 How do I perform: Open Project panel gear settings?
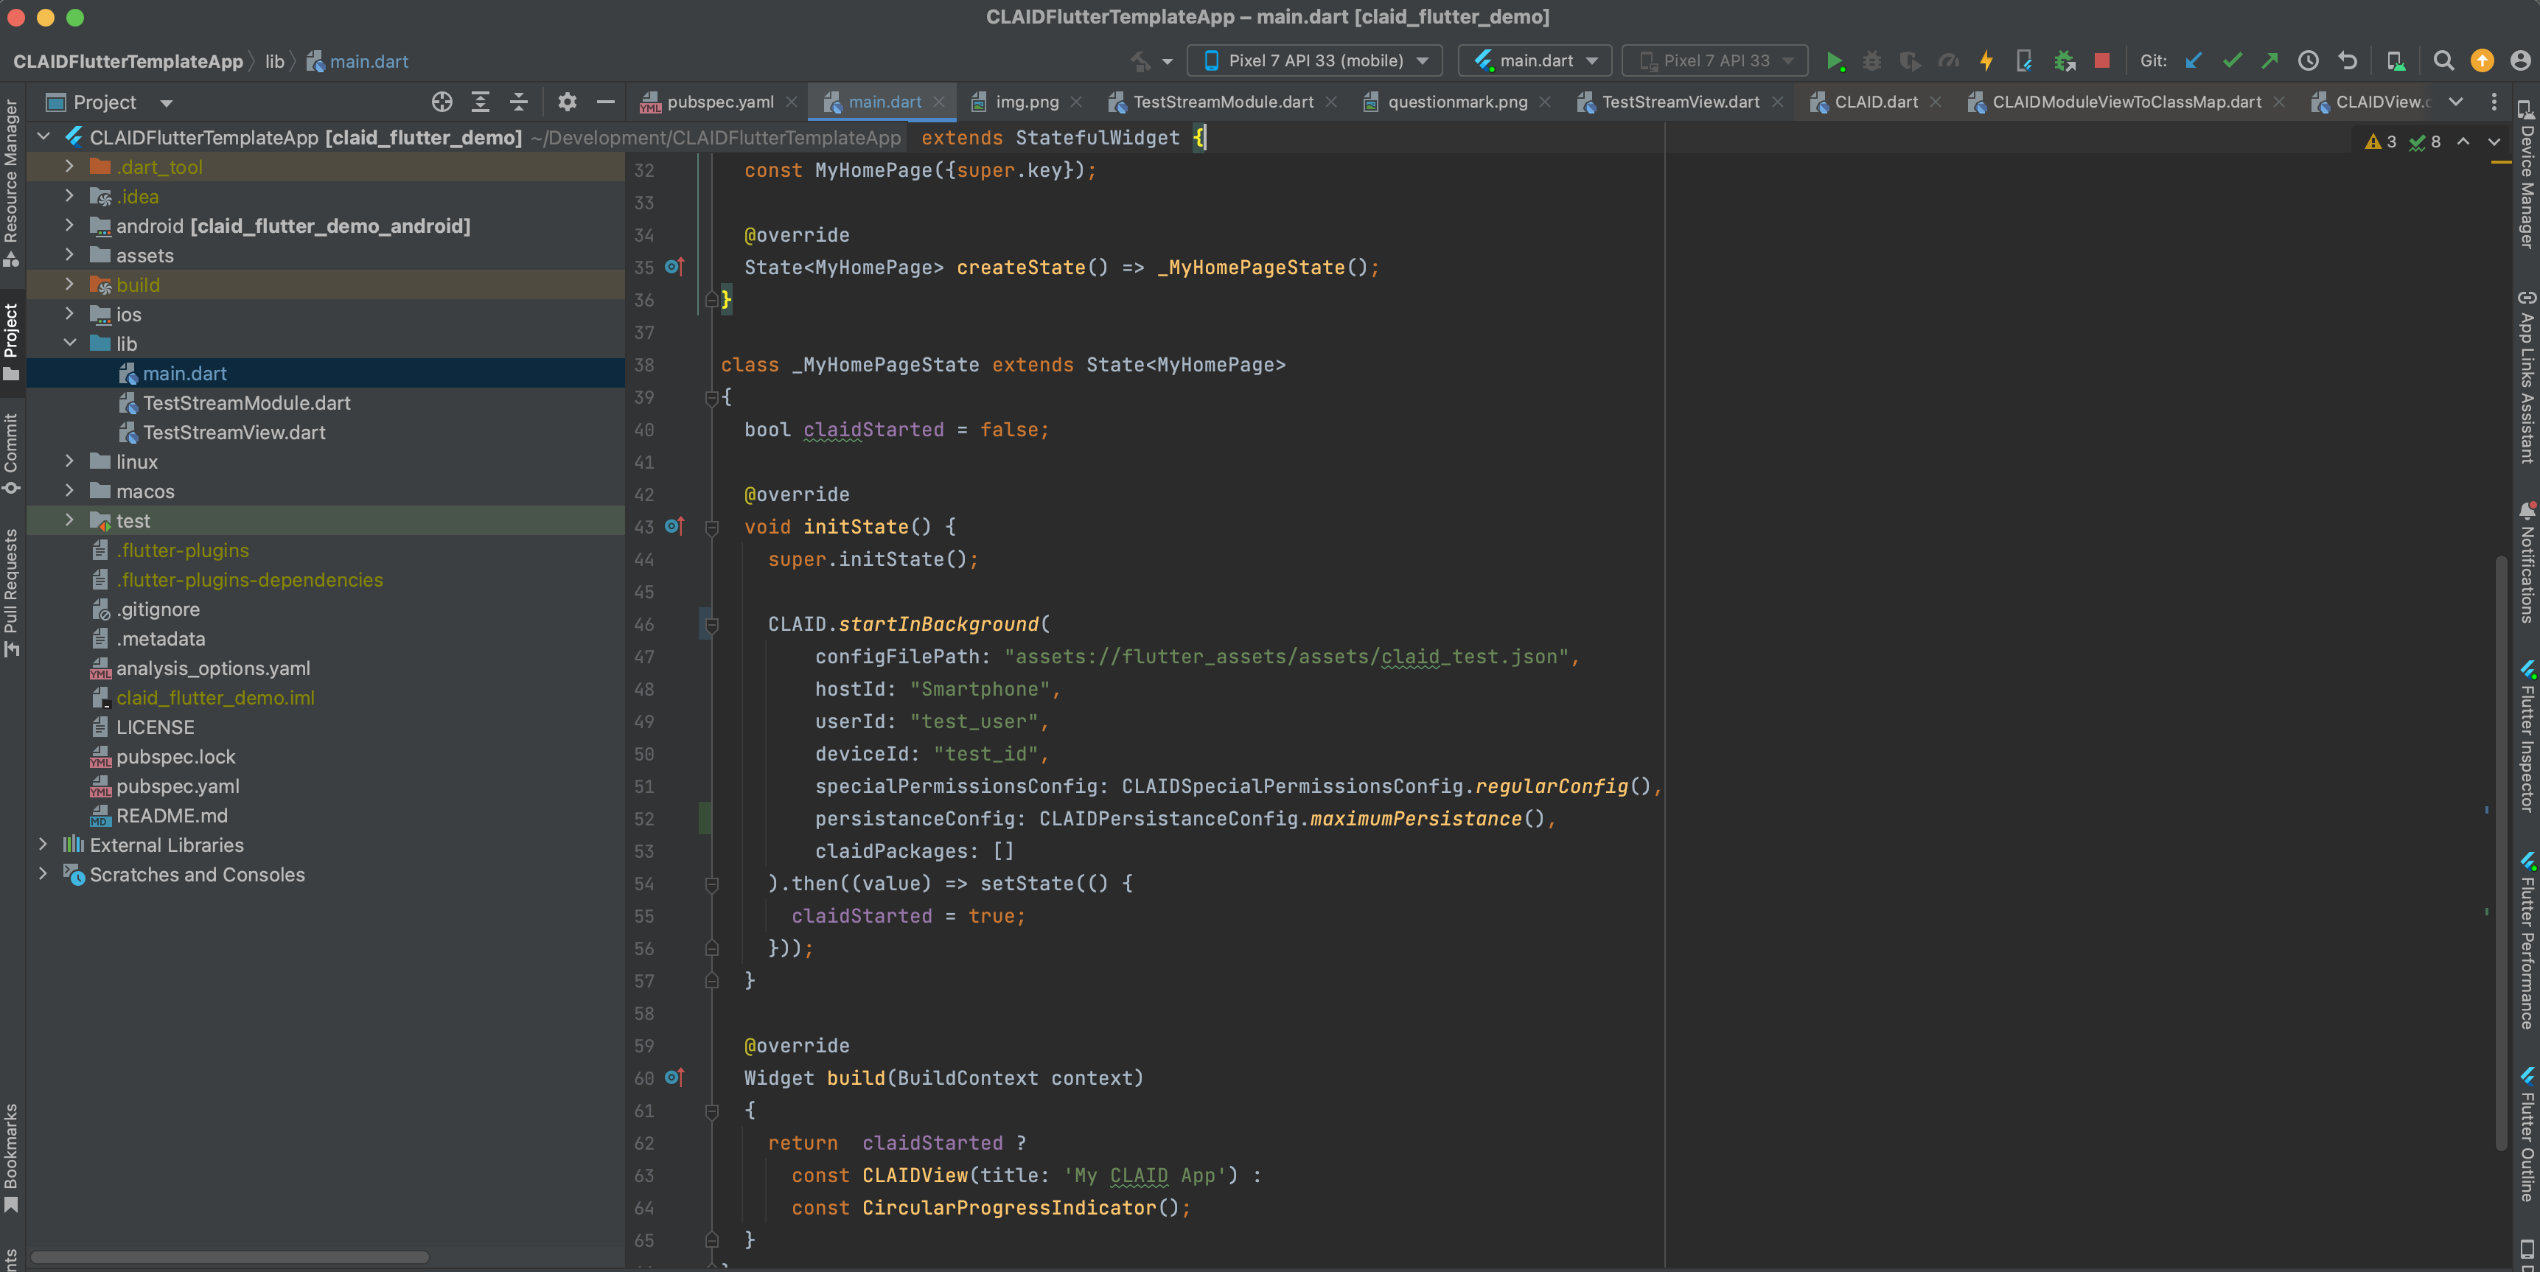tap(567, 102)
